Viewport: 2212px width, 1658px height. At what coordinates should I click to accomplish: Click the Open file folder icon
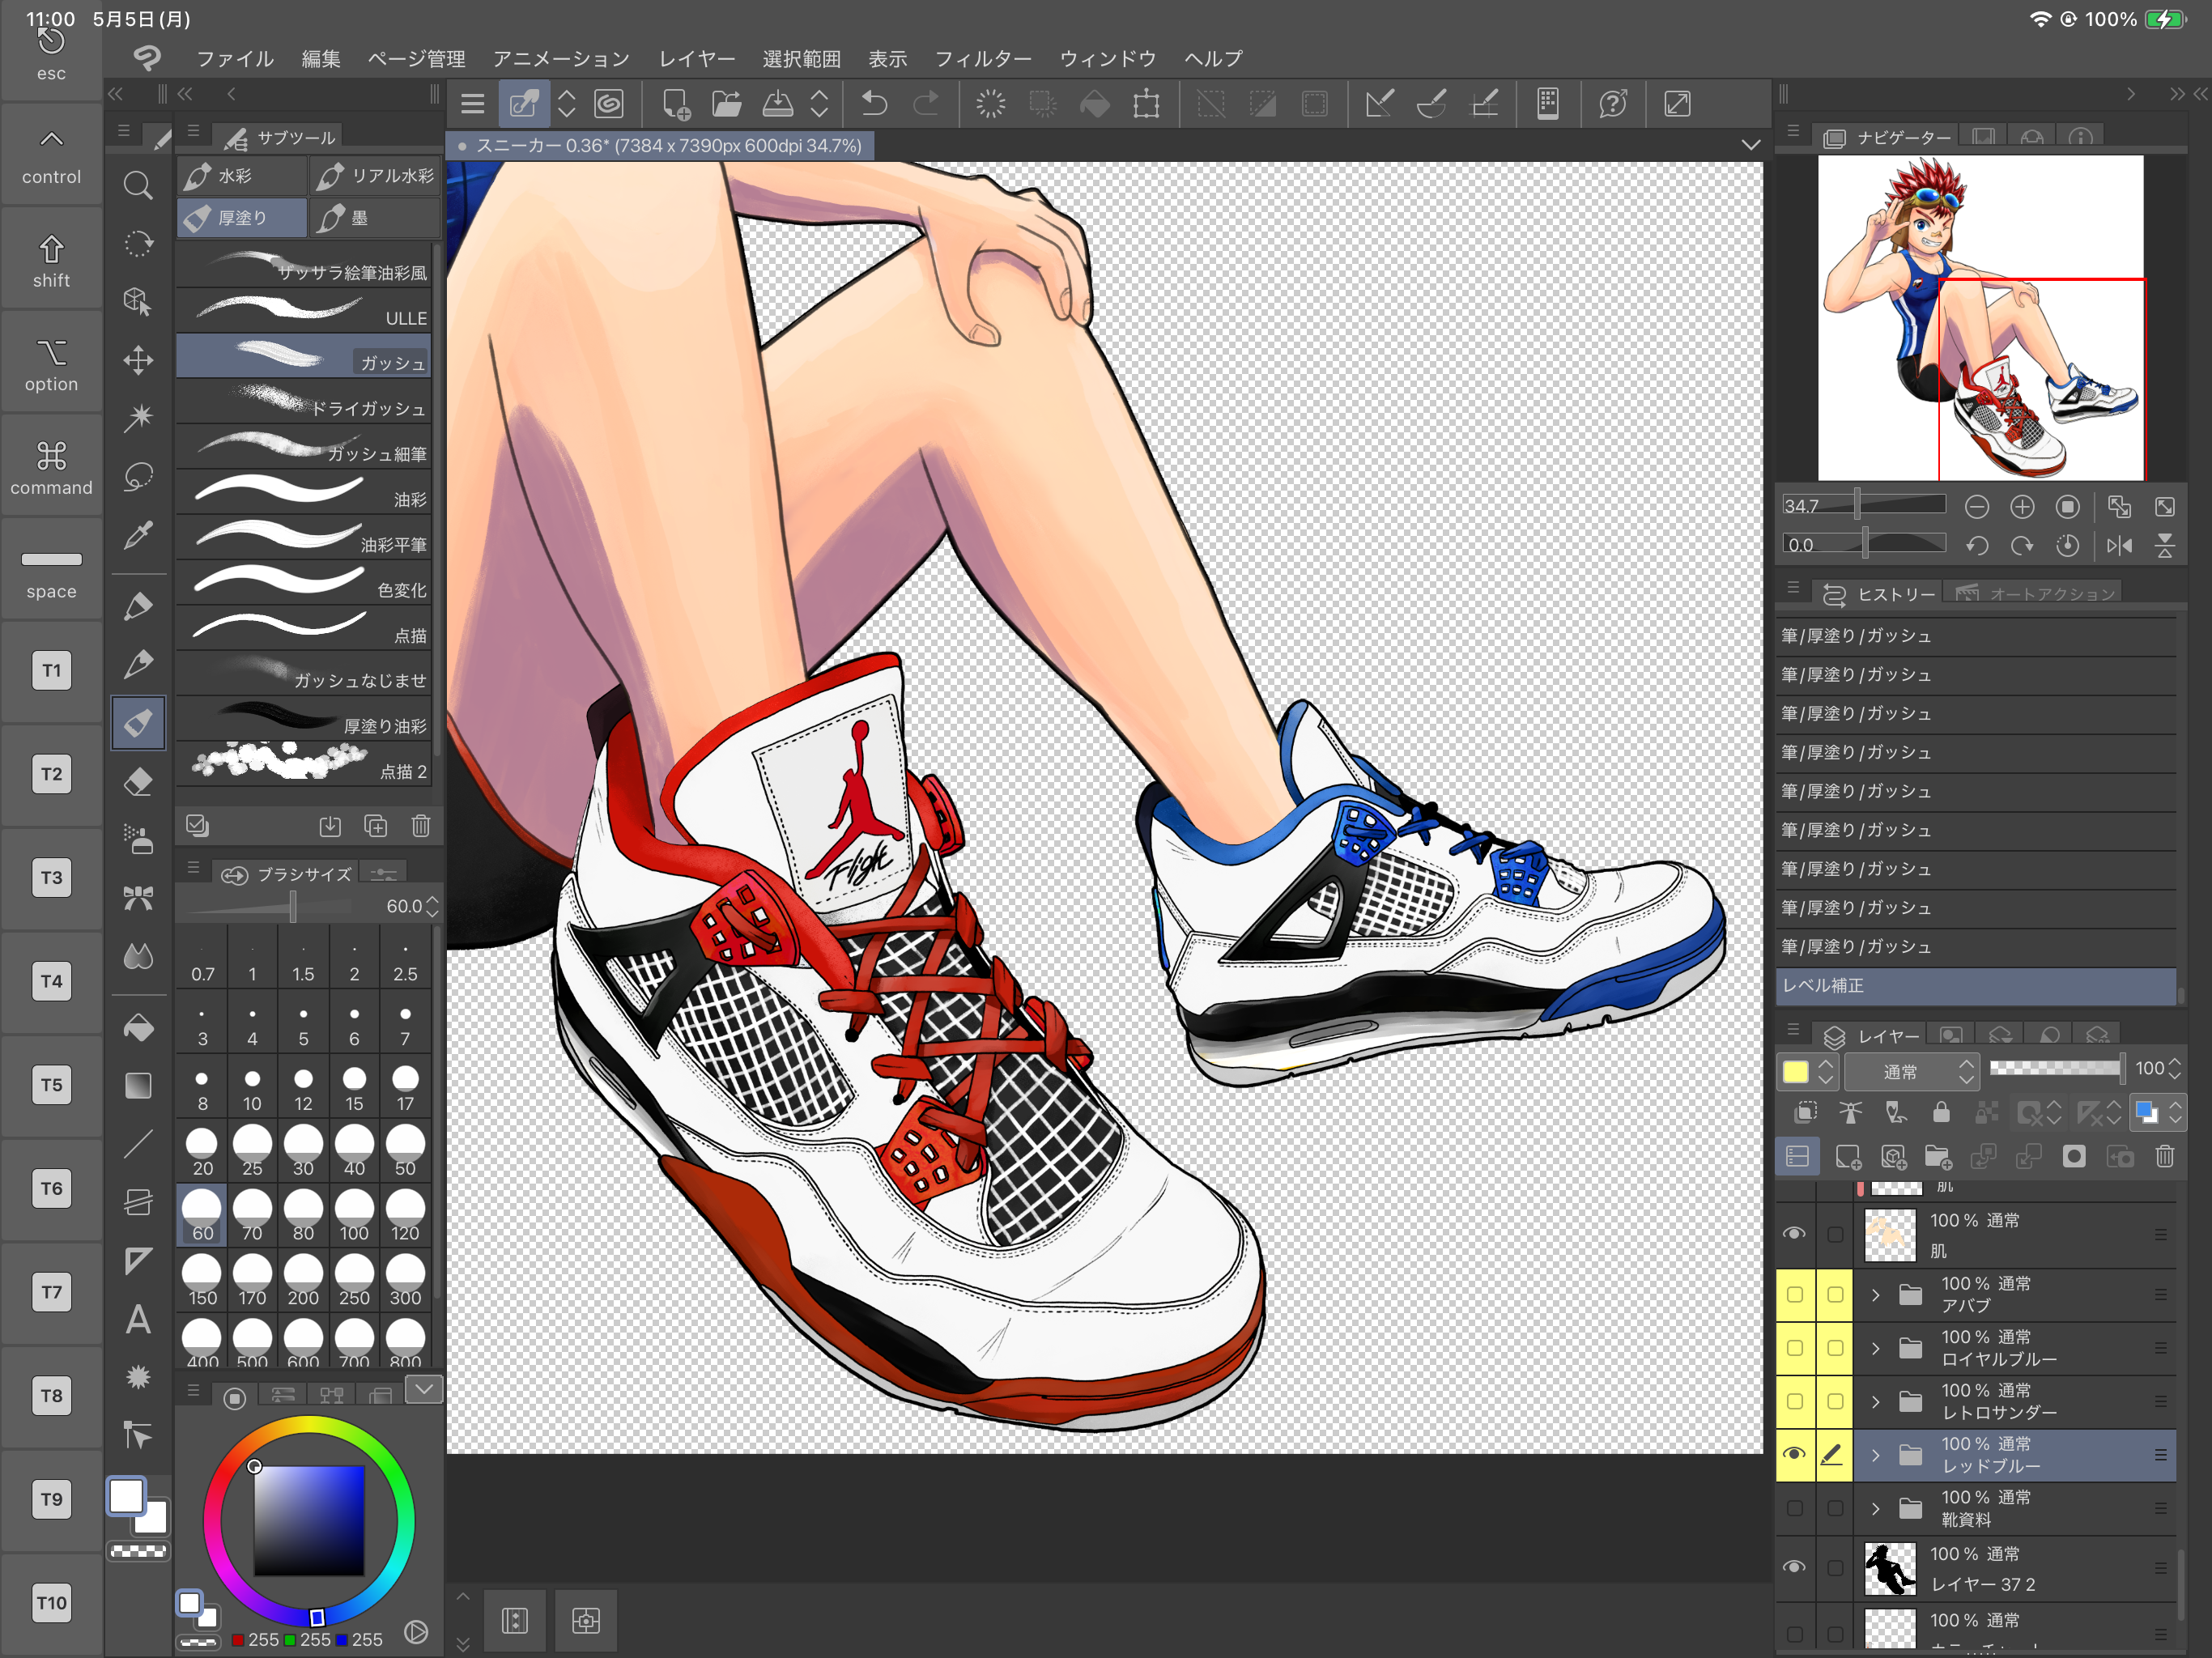coord(727,103)
